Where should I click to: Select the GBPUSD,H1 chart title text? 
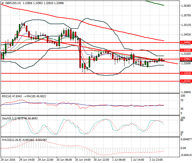(x=13, y=3)
